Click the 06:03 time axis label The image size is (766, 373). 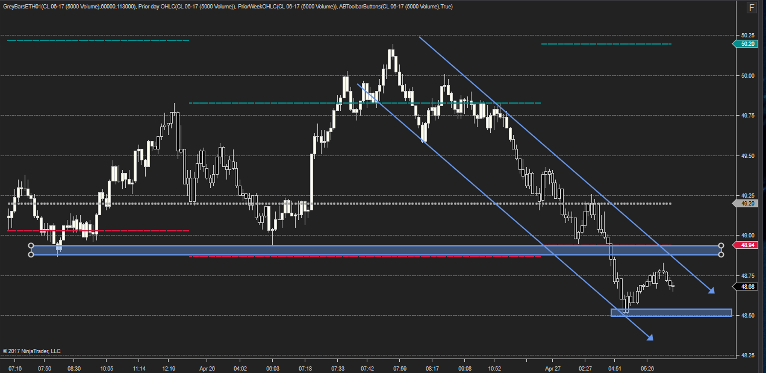coord(273,368)
